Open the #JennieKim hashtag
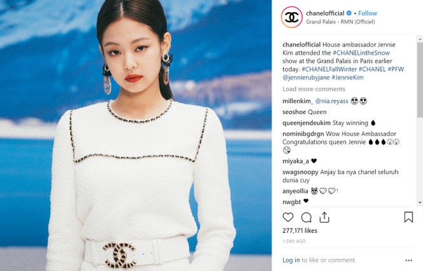423x271 pixels. 347,78
